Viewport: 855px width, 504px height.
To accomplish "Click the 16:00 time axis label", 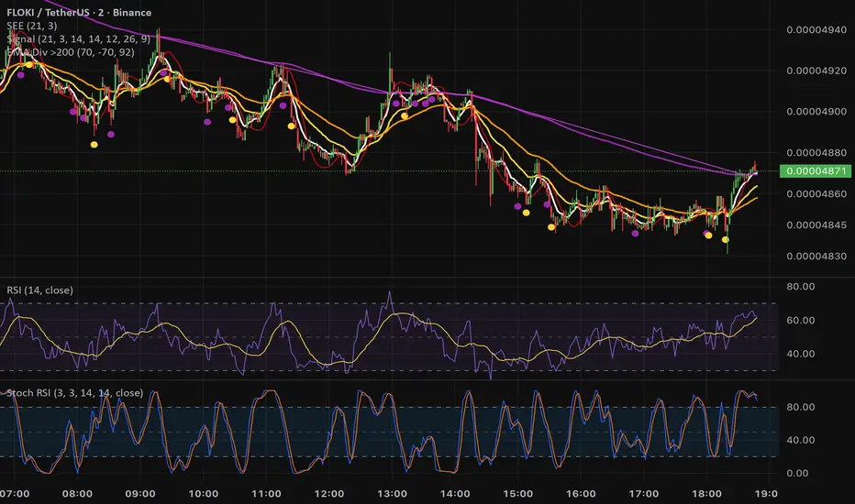I will 580,494.
